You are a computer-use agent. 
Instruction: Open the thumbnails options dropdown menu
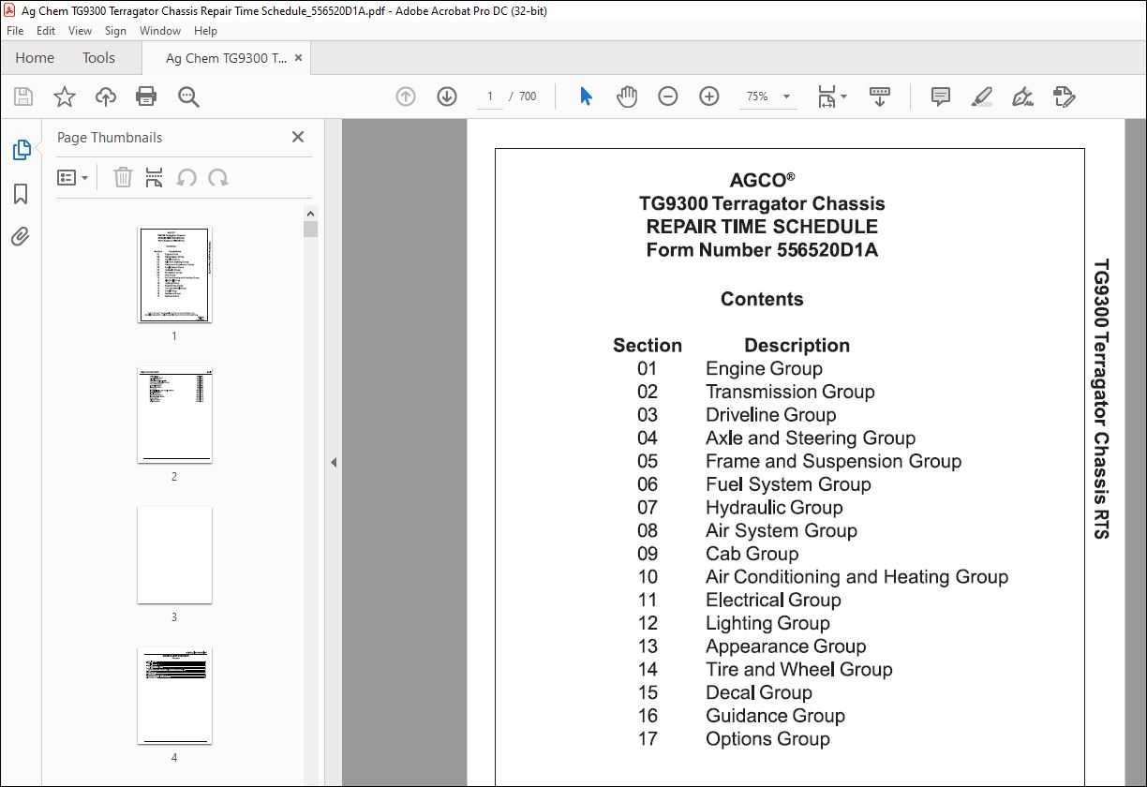tap(73, 177)
